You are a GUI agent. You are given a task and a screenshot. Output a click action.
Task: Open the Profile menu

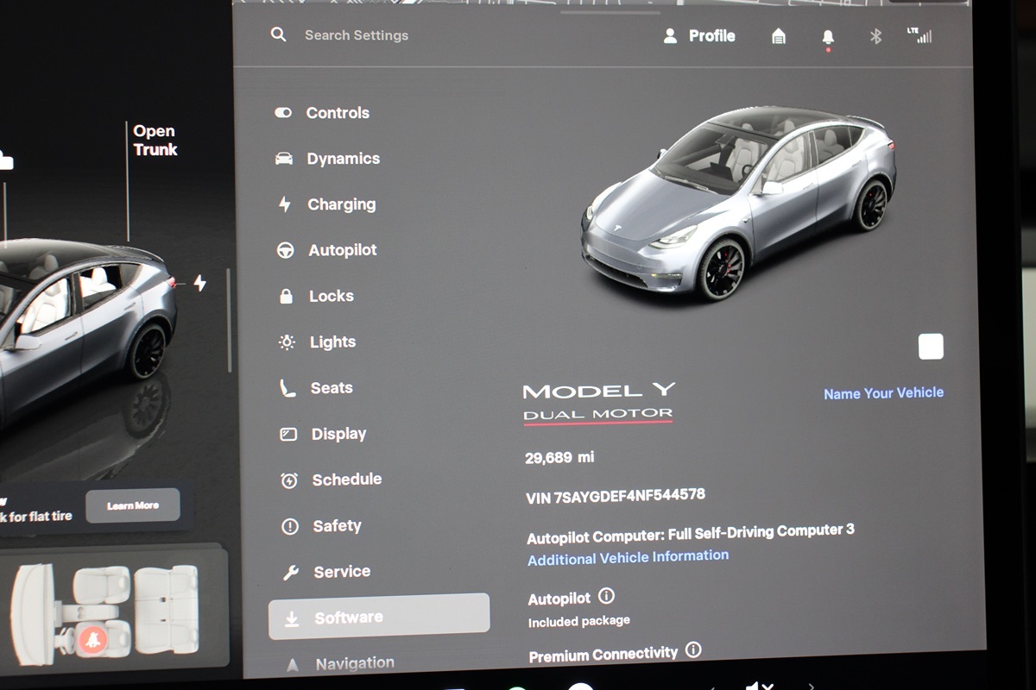pyautogui.click(x=699, y=36)
